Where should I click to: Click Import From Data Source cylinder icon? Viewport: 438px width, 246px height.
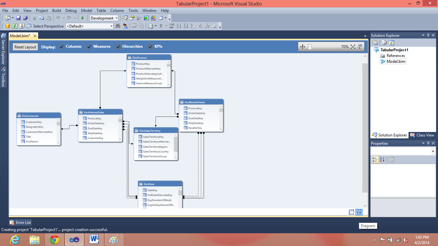[8, 26]
